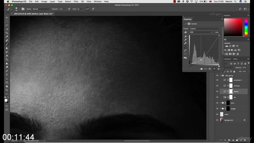Select the Pen tool
The image size is (254, 143).
click(7, 71)
